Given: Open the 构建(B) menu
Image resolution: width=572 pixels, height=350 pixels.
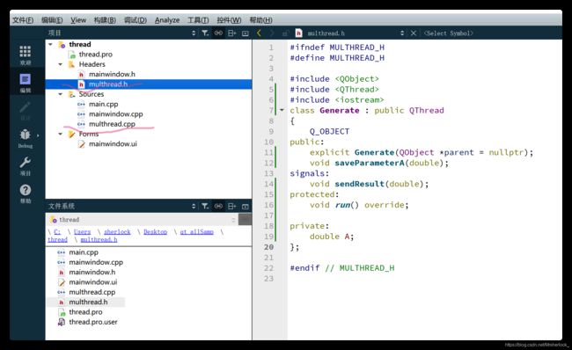Looking at the screenshot, I should pos(105,20).
